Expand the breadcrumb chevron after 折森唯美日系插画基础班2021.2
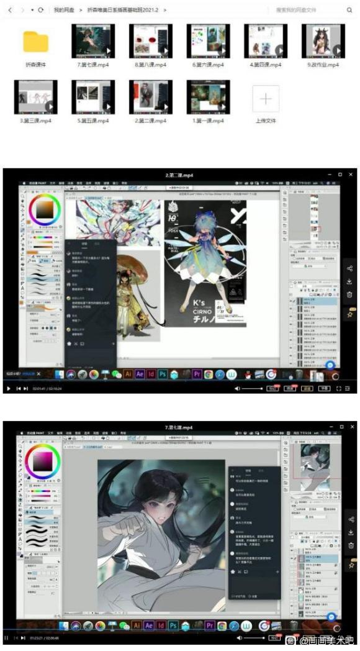Viewport: 360px width, 651px height. [164, 10]
